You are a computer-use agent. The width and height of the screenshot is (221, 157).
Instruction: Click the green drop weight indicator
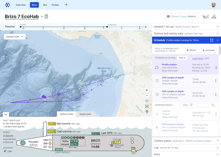coord(59,150)
